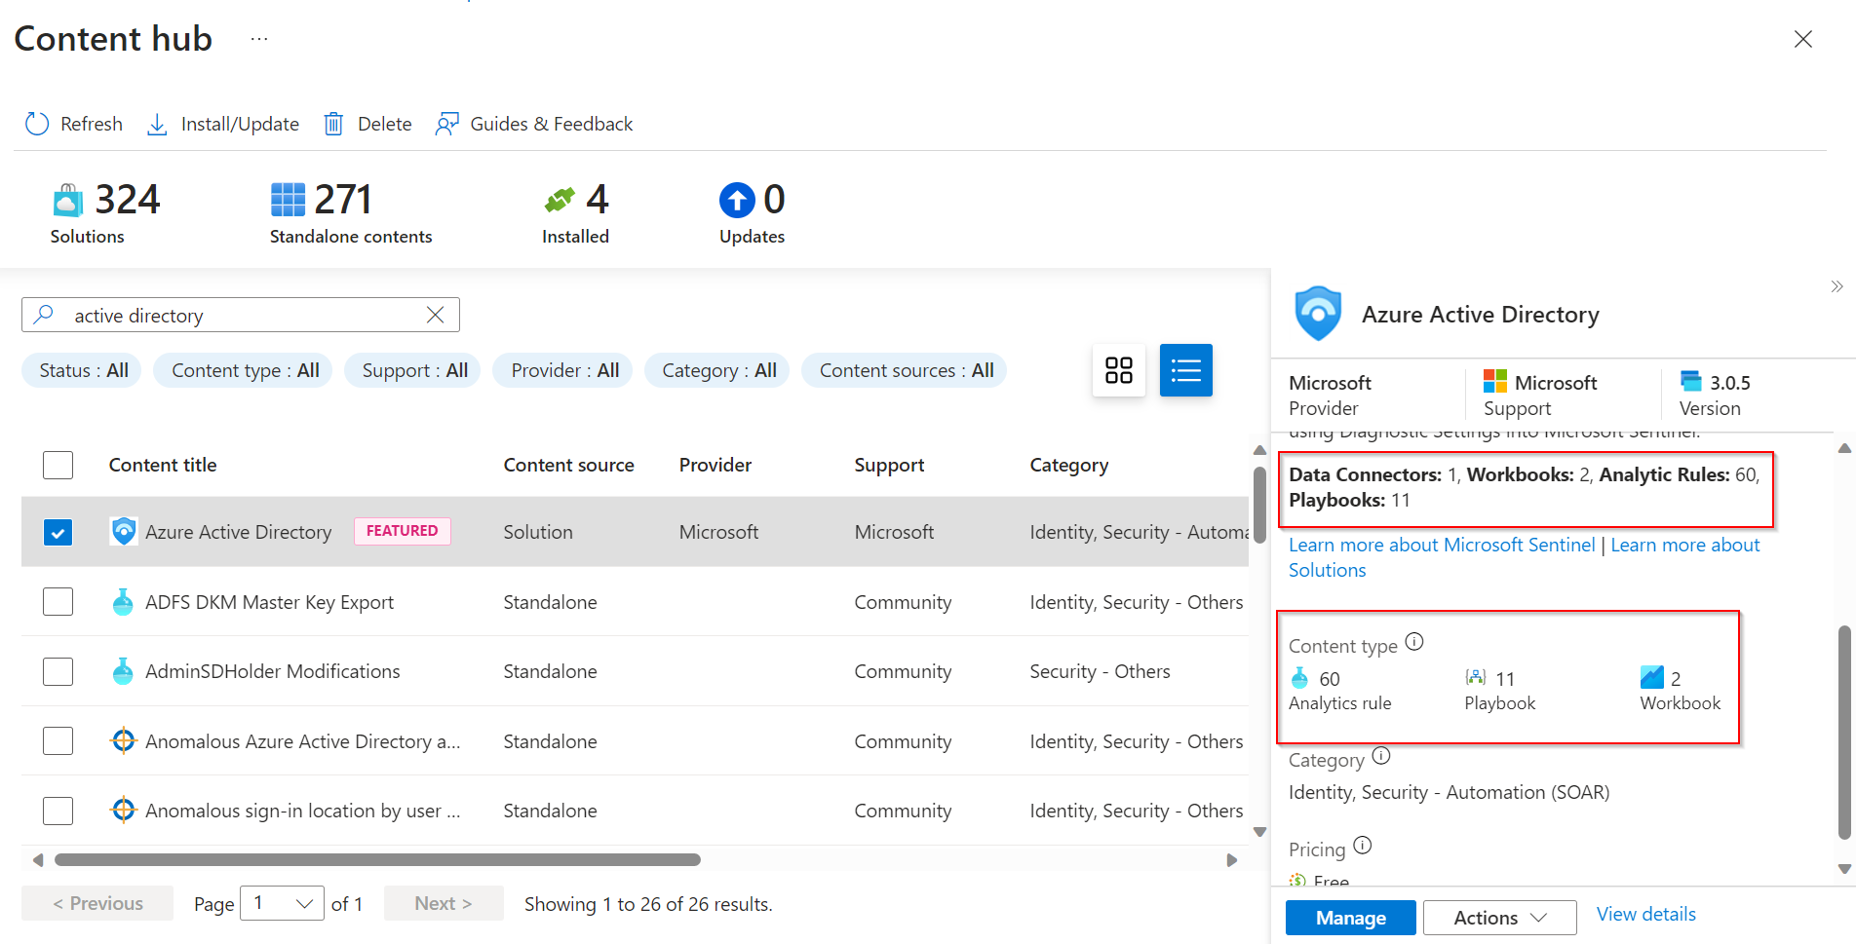Viewport: 1856px width, 944px height.
Task: Sort by Provider column header
Action: coord(715,465)
